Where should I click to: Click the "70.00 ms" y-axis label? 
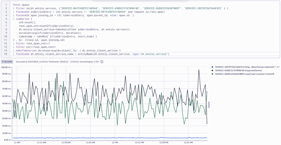click(7, 89)
